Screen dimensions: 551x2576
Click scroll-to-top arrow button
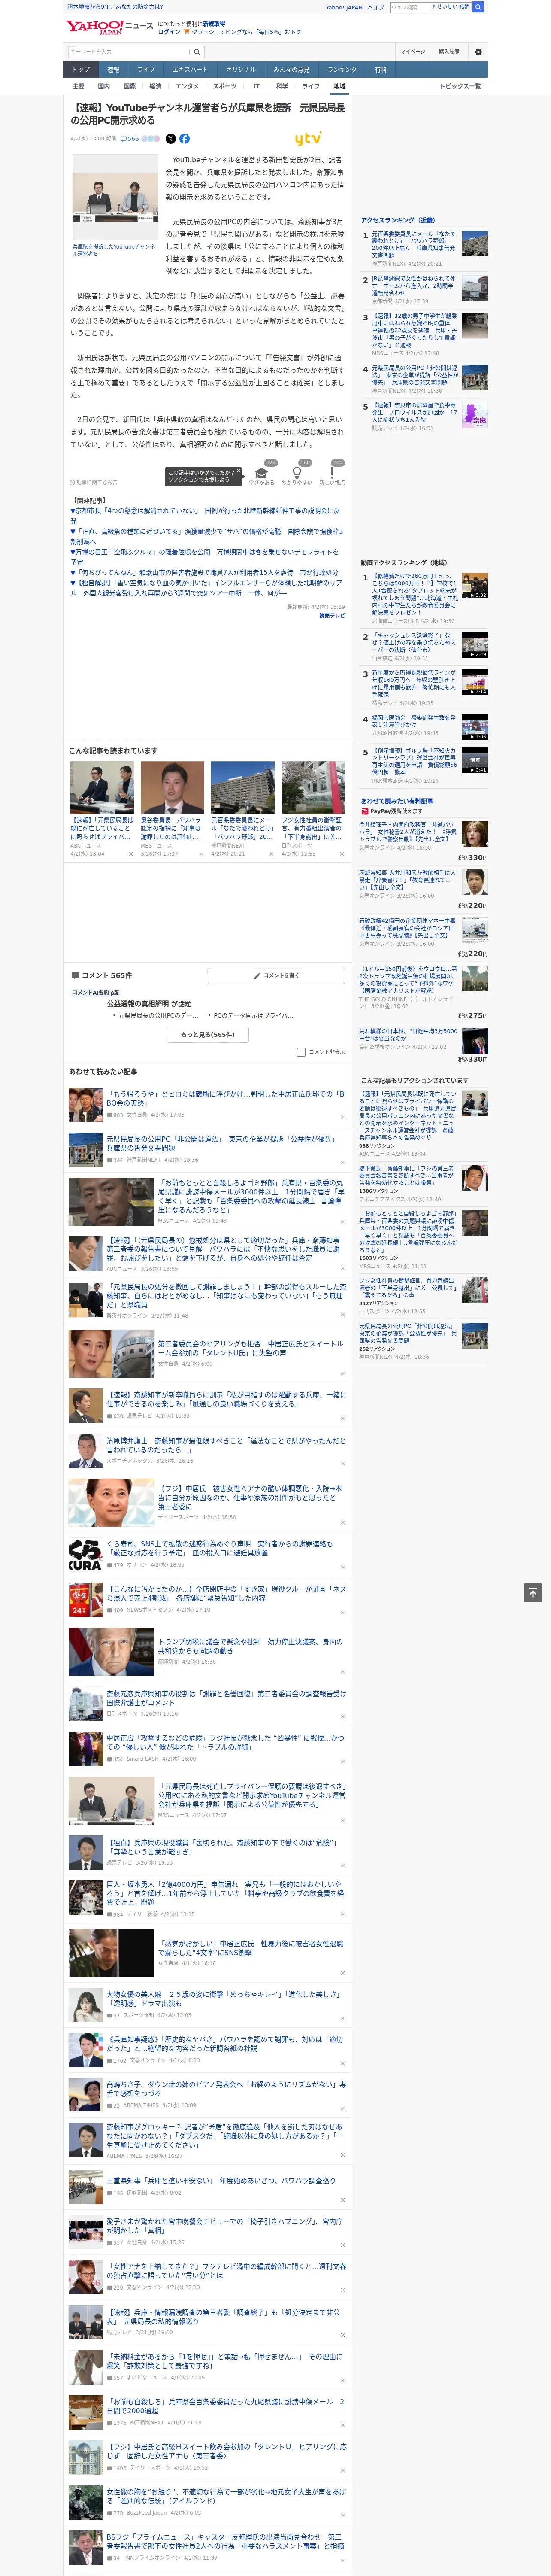(533, 1593)
